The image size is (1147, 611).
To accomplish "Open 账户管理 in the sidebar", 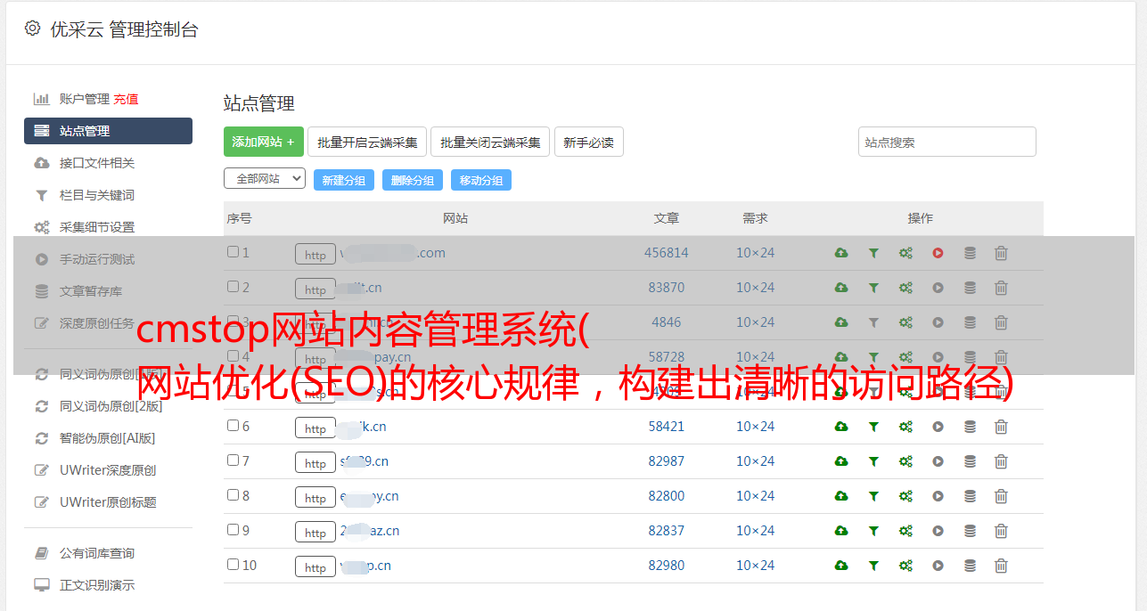I will pos(84,99).
